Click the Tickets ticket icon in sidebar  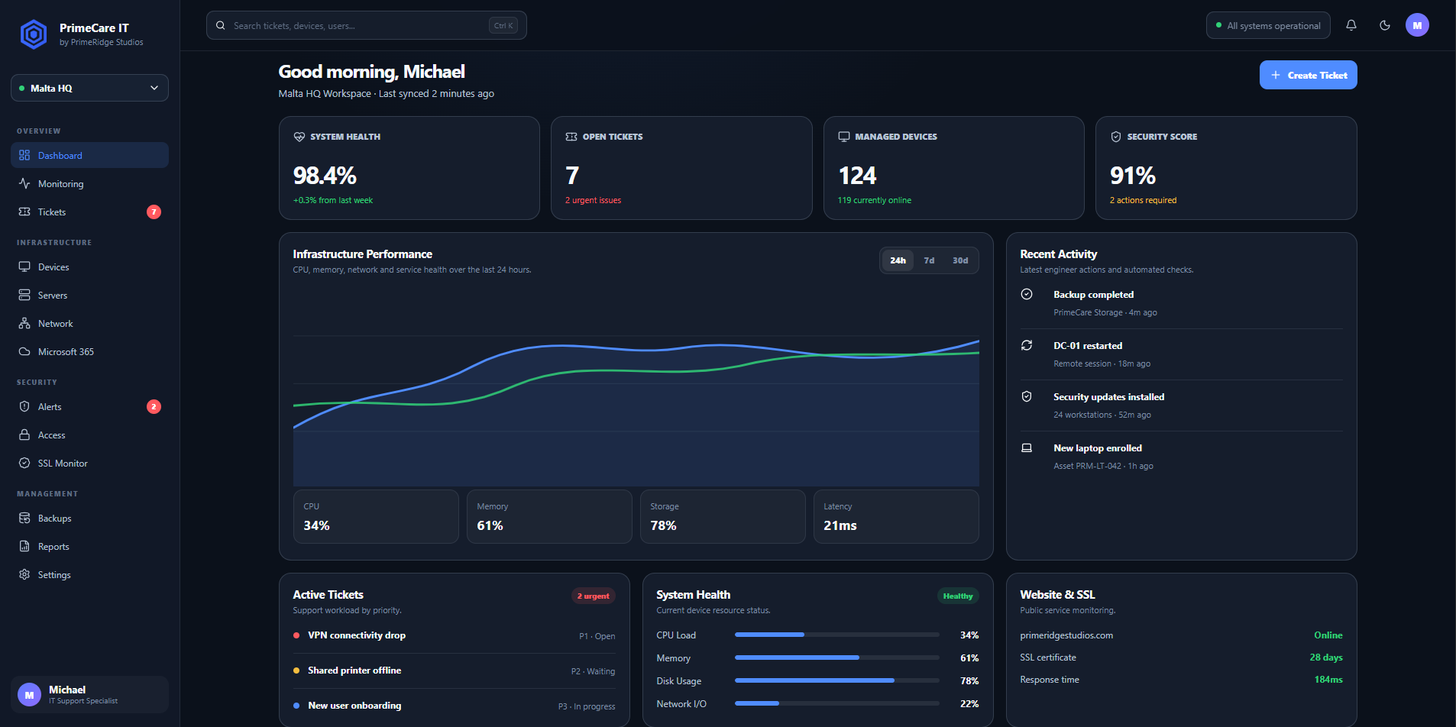coord(24,212)
